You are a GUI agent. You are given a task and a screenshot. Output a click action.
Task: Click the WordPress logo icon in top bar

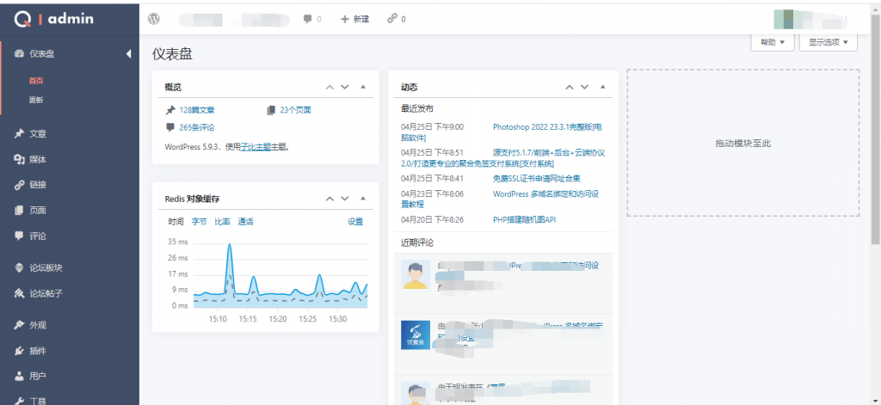coord(154,19)
